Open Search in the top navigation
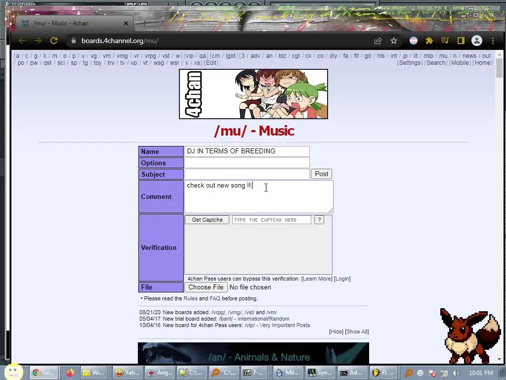 (x=436, y=63)
